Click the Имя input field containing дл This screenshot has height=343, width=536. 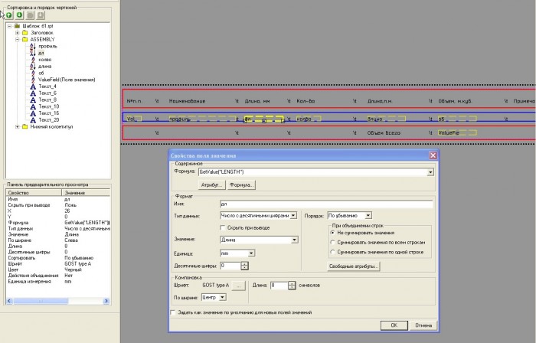click(x=326, y=204)
